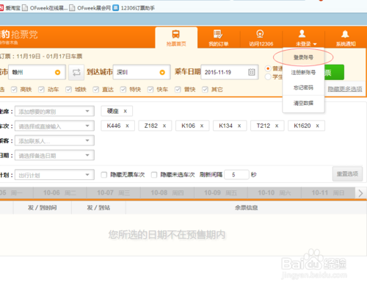Image resolution: width=367 pixels, height=288 pixels.
Task: Expand the 请选择备选日期 dropdown
Action: click(x=54, y=156)
